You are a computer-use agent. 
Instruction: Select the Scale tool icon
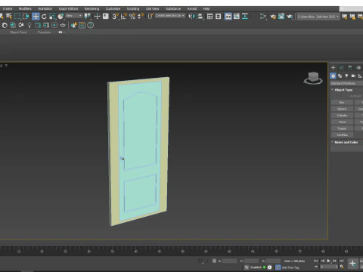[52, 17]
